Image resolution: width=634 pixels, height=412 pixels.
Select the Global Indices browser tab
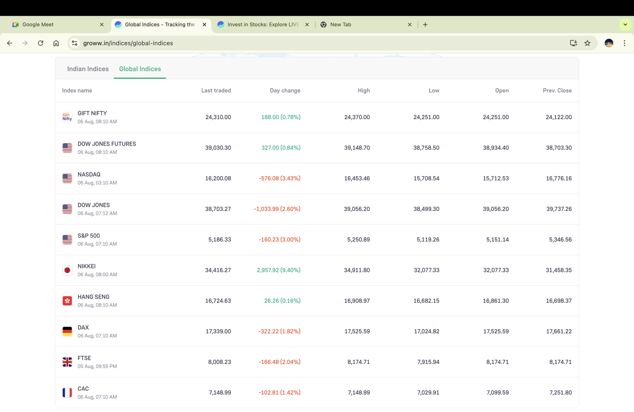tap(160, 25)
